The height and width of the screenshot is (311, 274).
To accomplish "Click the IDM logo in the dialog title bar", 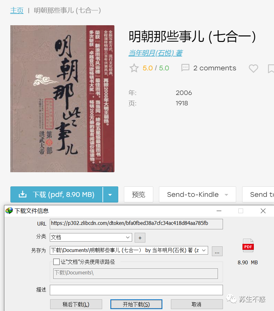I will coord(9,211).
